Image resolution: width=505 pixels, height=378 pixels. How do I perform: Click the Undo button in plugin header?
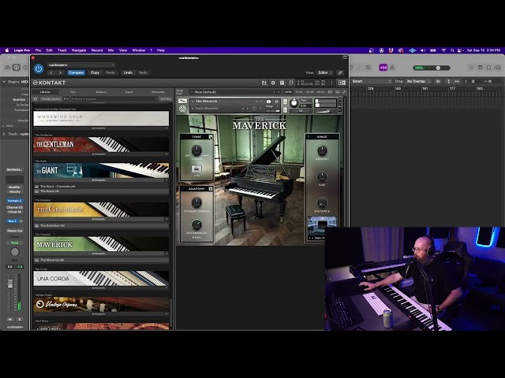[128, 72]
